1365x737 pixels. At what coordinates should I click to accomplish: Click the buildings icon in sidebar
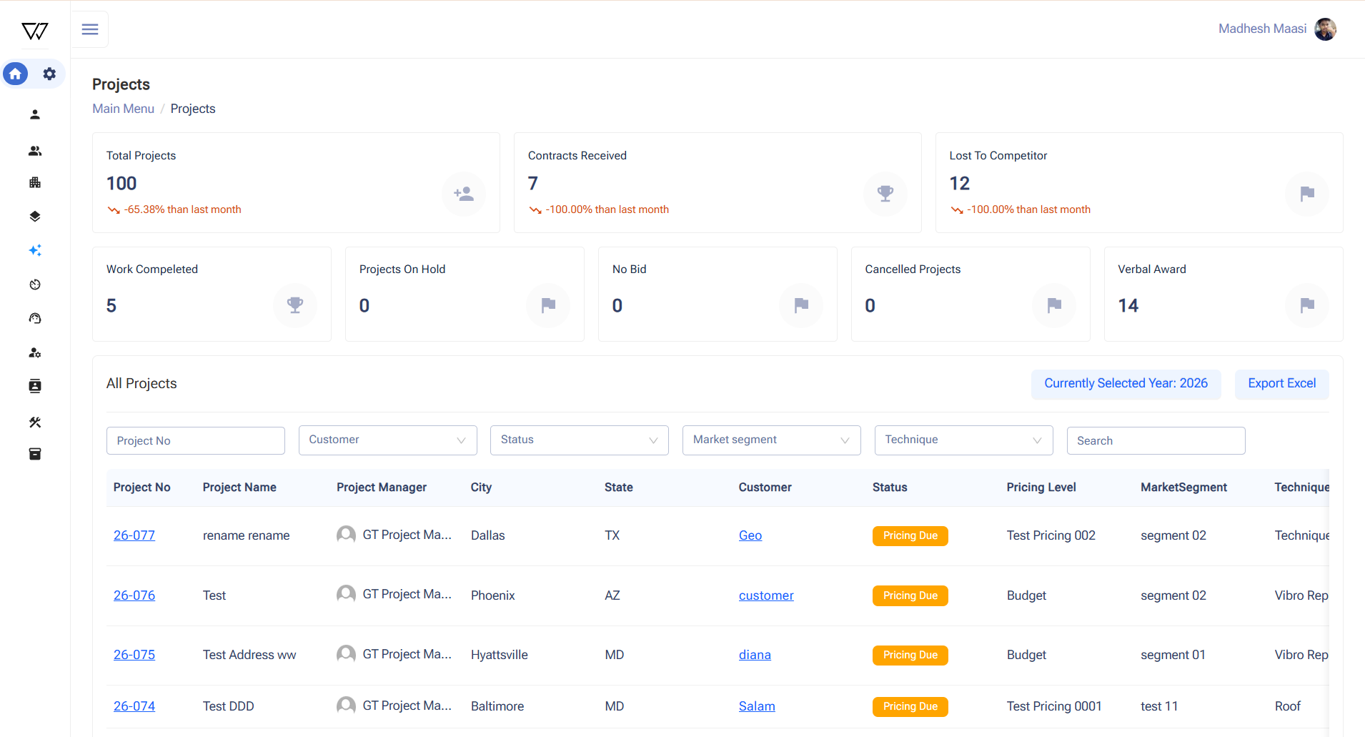35,183
